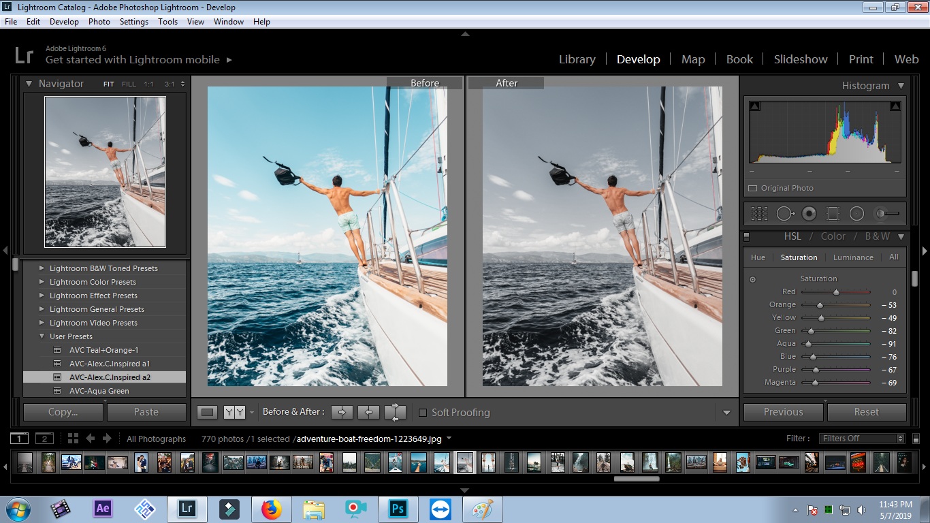Viewport: 930px width, 523px height.
Task: Hide the top module picker panel
Action: pos(465,33)
